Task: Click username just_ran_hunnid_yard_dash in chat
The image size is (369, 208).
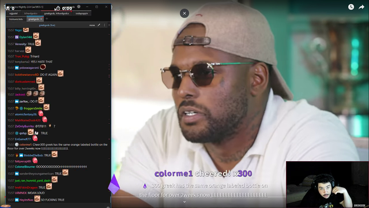Action: click(32, 180)
